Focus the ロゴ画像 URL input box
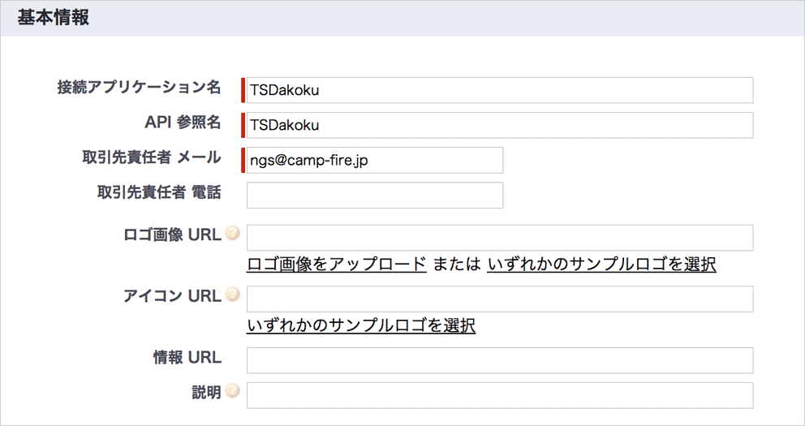Image resolution: width=805 pixels, height=426 pixels. tap(499, 238)
